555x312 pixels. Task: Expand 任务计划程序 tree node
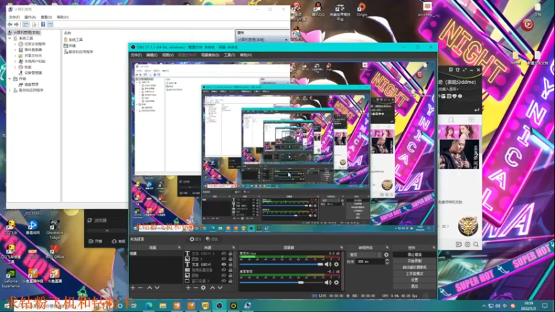coord(15,44)
